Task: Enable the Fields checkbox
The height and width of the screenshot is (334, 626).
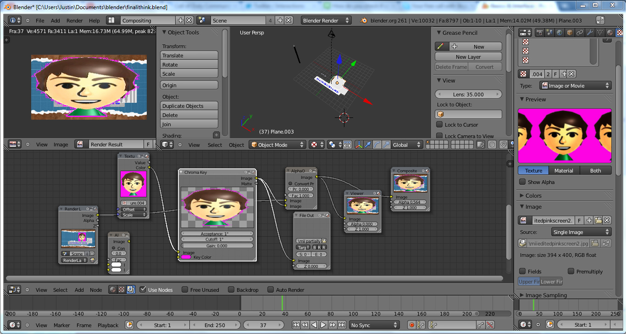Action: (x=522, y=271)
